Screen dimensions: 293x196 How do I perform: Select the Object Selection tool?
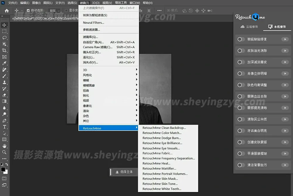(x=4, y=44)
